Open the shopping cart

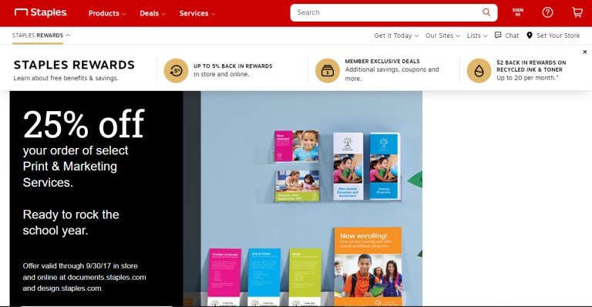[x=577, y=13]
